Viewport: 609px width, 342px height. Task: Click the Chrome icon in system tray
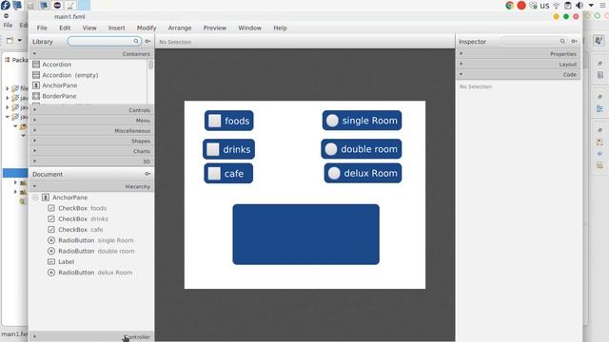click(x=510, y=6)
